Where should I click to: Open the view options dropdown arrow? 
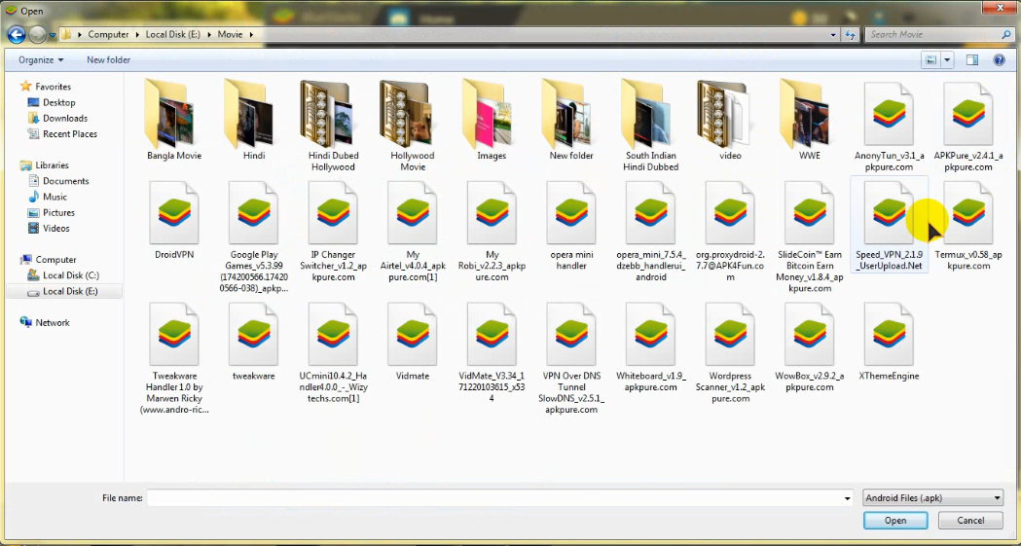(x=947, y=60)
